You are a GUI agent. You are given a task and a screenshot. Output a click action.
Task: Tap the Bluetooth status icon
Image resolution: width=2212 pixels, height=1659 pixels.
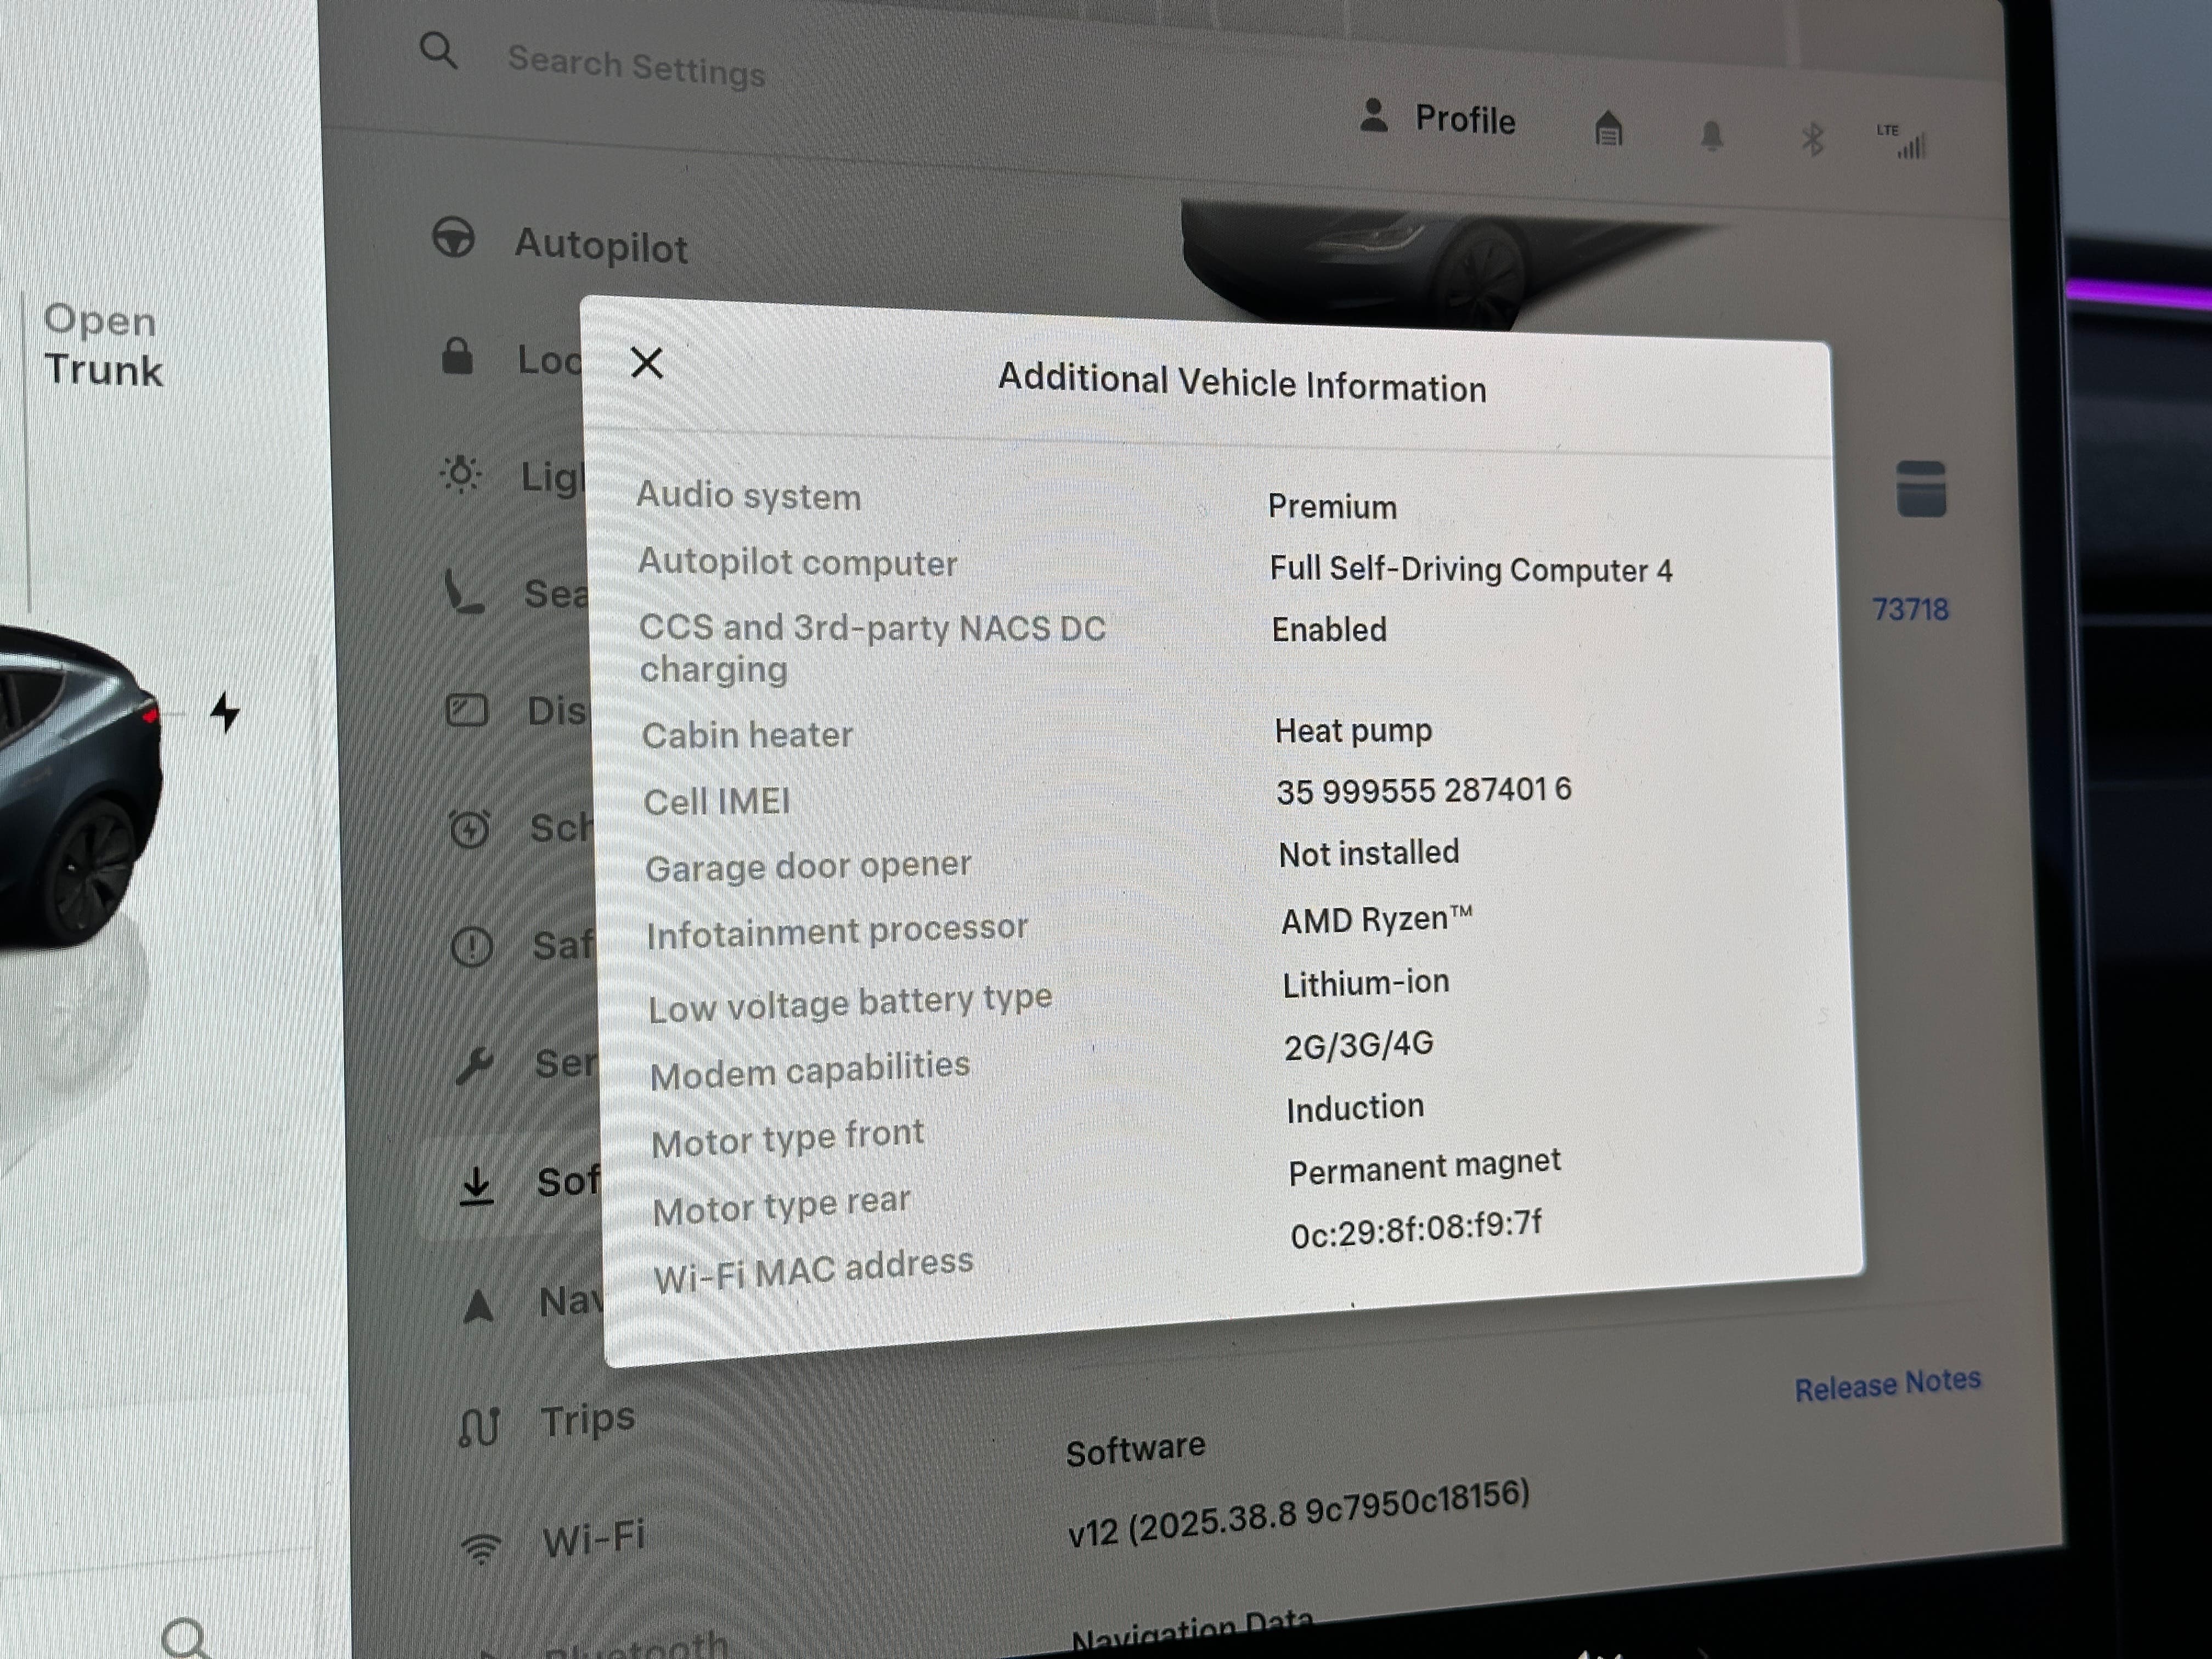point(1812,139)
